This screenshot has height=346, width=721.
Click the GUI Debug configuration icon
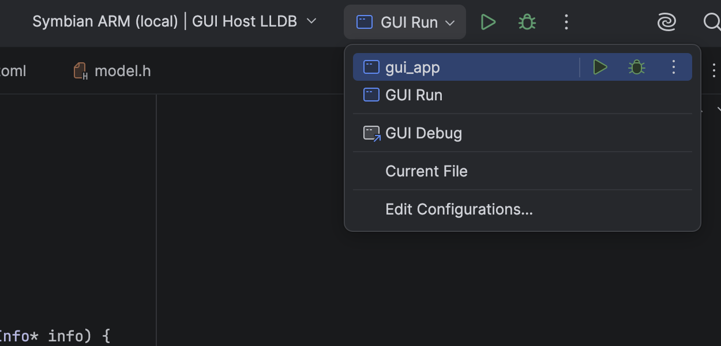[x=371, y=133]
